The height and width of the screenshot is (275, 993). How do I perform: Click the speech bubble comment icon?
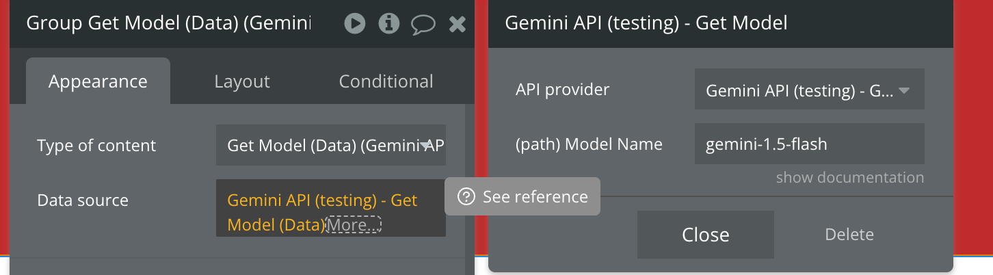423,25
